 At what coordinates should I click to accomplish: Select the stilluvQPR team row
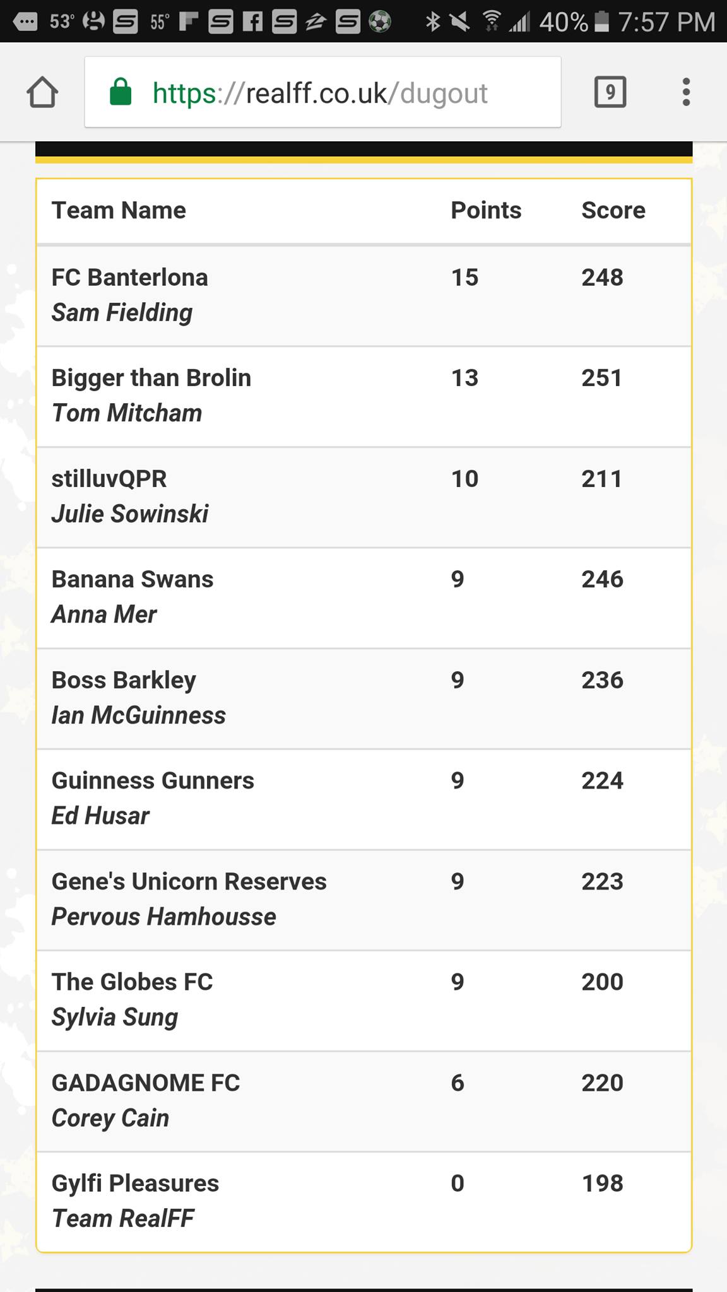[363, 497]
